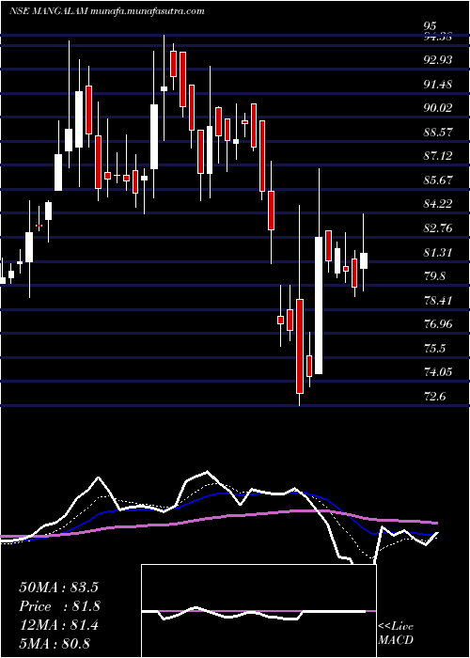The image size is (470, 658).
Task: Select the 95 price axis label
Action: point(430,26)
